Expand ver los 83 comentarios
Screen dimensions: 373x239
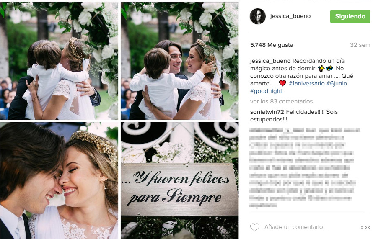coord(281,101)
